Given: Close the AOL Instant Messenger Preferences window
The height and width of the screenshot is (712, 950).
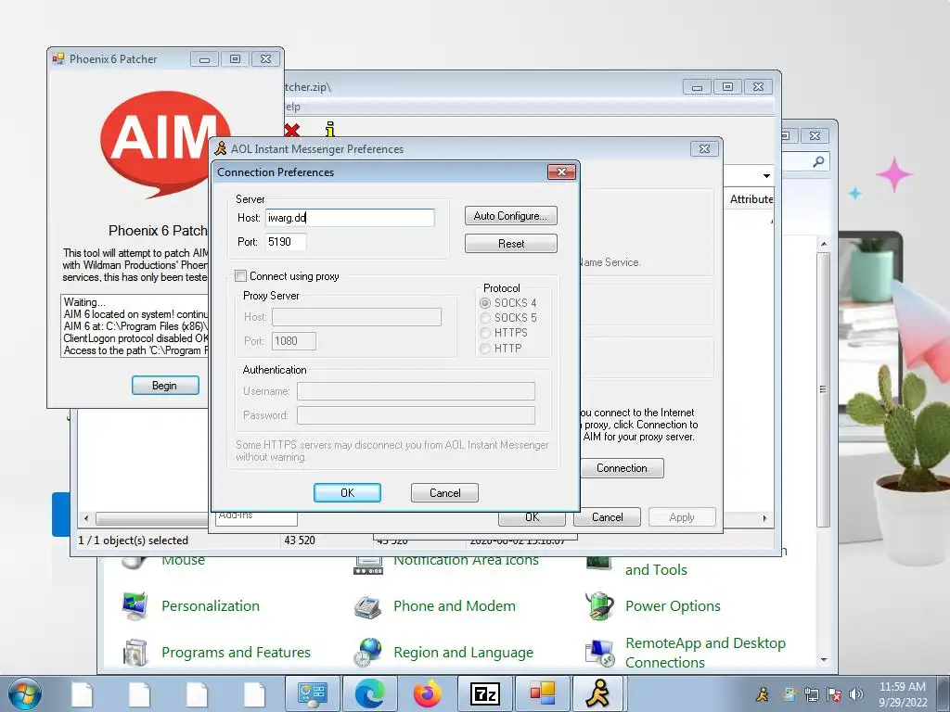Looking at the screenshot, I should (x=704, y=149).
